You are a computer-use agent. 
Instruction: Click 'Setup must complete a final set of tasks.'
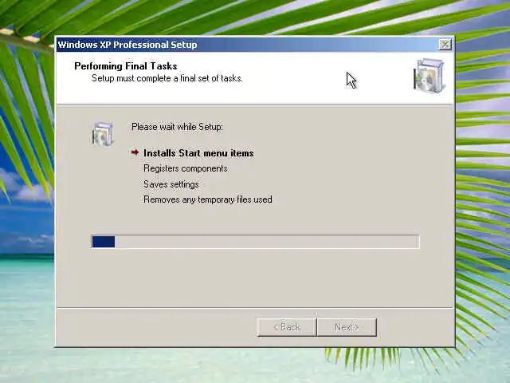click(167, 78)
